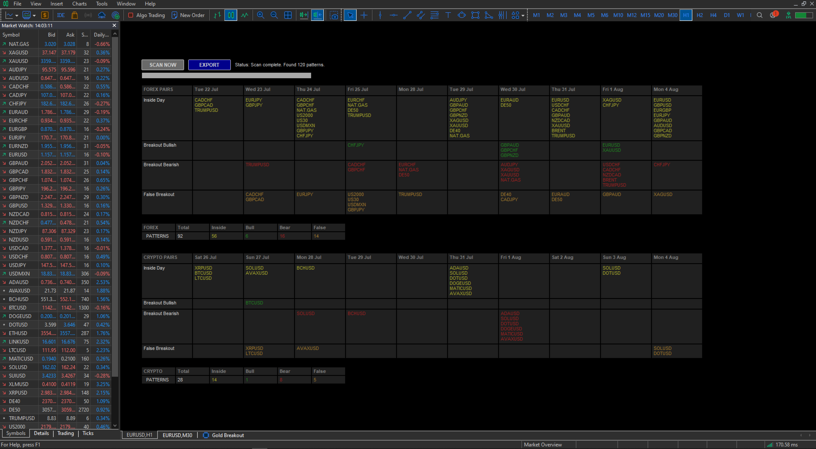Toggle Algo Trading on or off
The height and width of the screenshot is (449, 816).
(146, 15)
